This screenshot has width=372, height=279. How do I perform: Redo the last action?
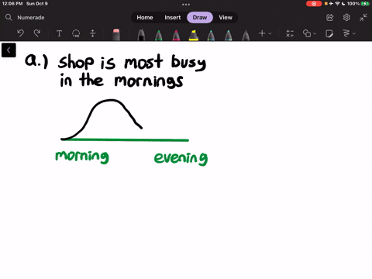(37, 33)
